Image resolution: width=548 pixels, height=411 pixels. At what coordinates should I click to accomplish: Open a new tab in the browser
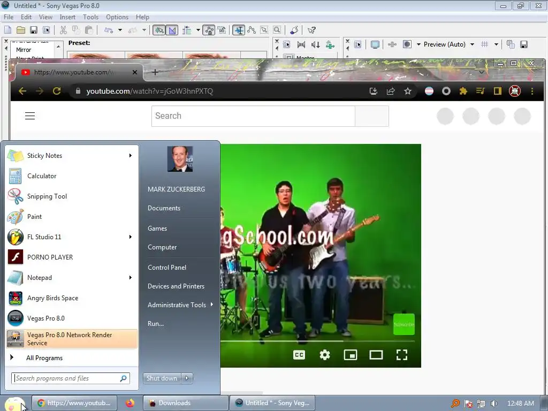pos(155,72)
